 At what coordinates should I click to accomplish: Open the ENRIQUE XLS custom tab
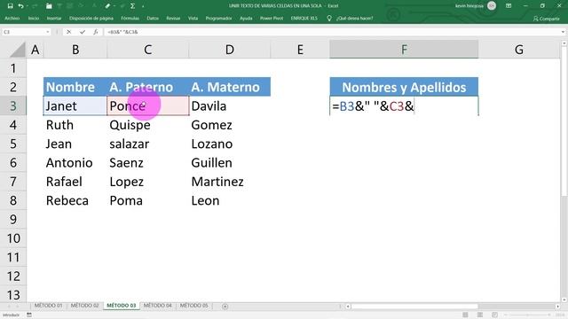(x=304, y=18)
